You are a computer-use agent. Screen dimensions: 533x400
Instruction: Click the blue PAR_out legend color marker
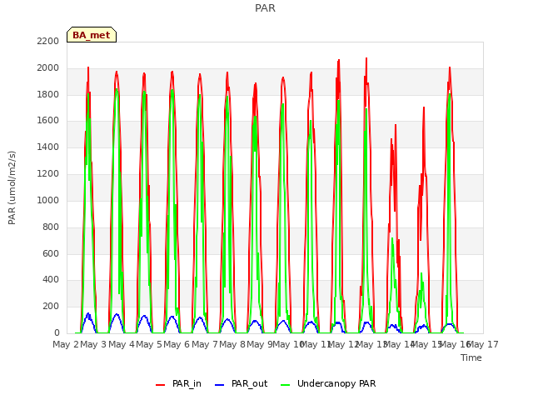pyautogui.click(x=220, y=384)
